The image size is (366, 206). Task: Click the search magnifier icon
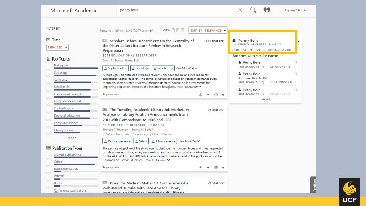[253, 10]
